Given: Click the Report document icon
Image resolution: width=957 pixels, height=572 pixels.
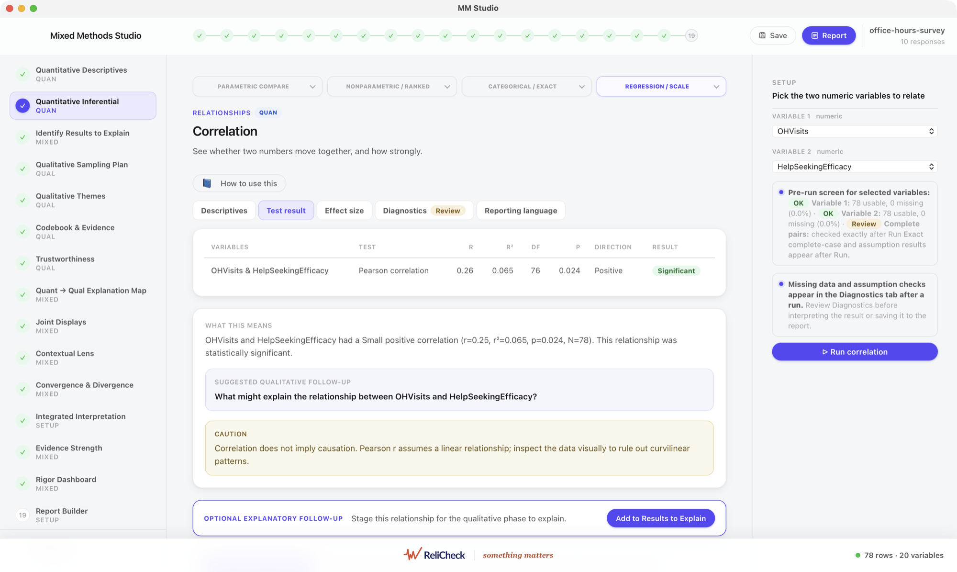Looking at the screenshot, I should pos(814,35).
